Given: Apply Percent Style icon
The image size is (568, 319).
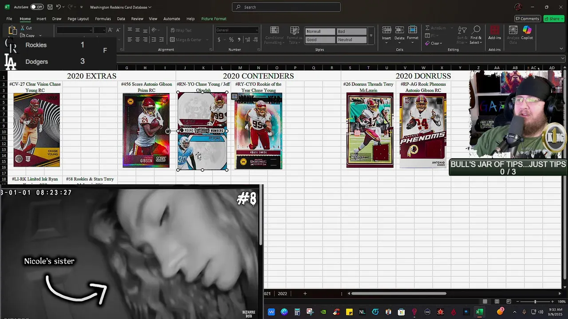Looking at the screenshot, I should (231, 39).
